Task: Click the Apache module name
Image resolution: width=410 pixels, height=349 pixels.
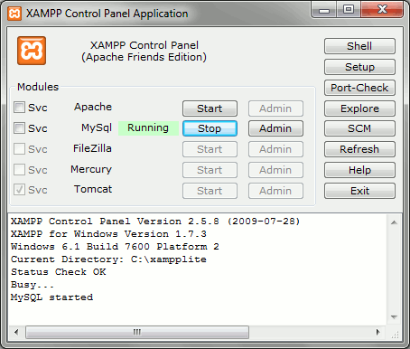Action: 93,107
